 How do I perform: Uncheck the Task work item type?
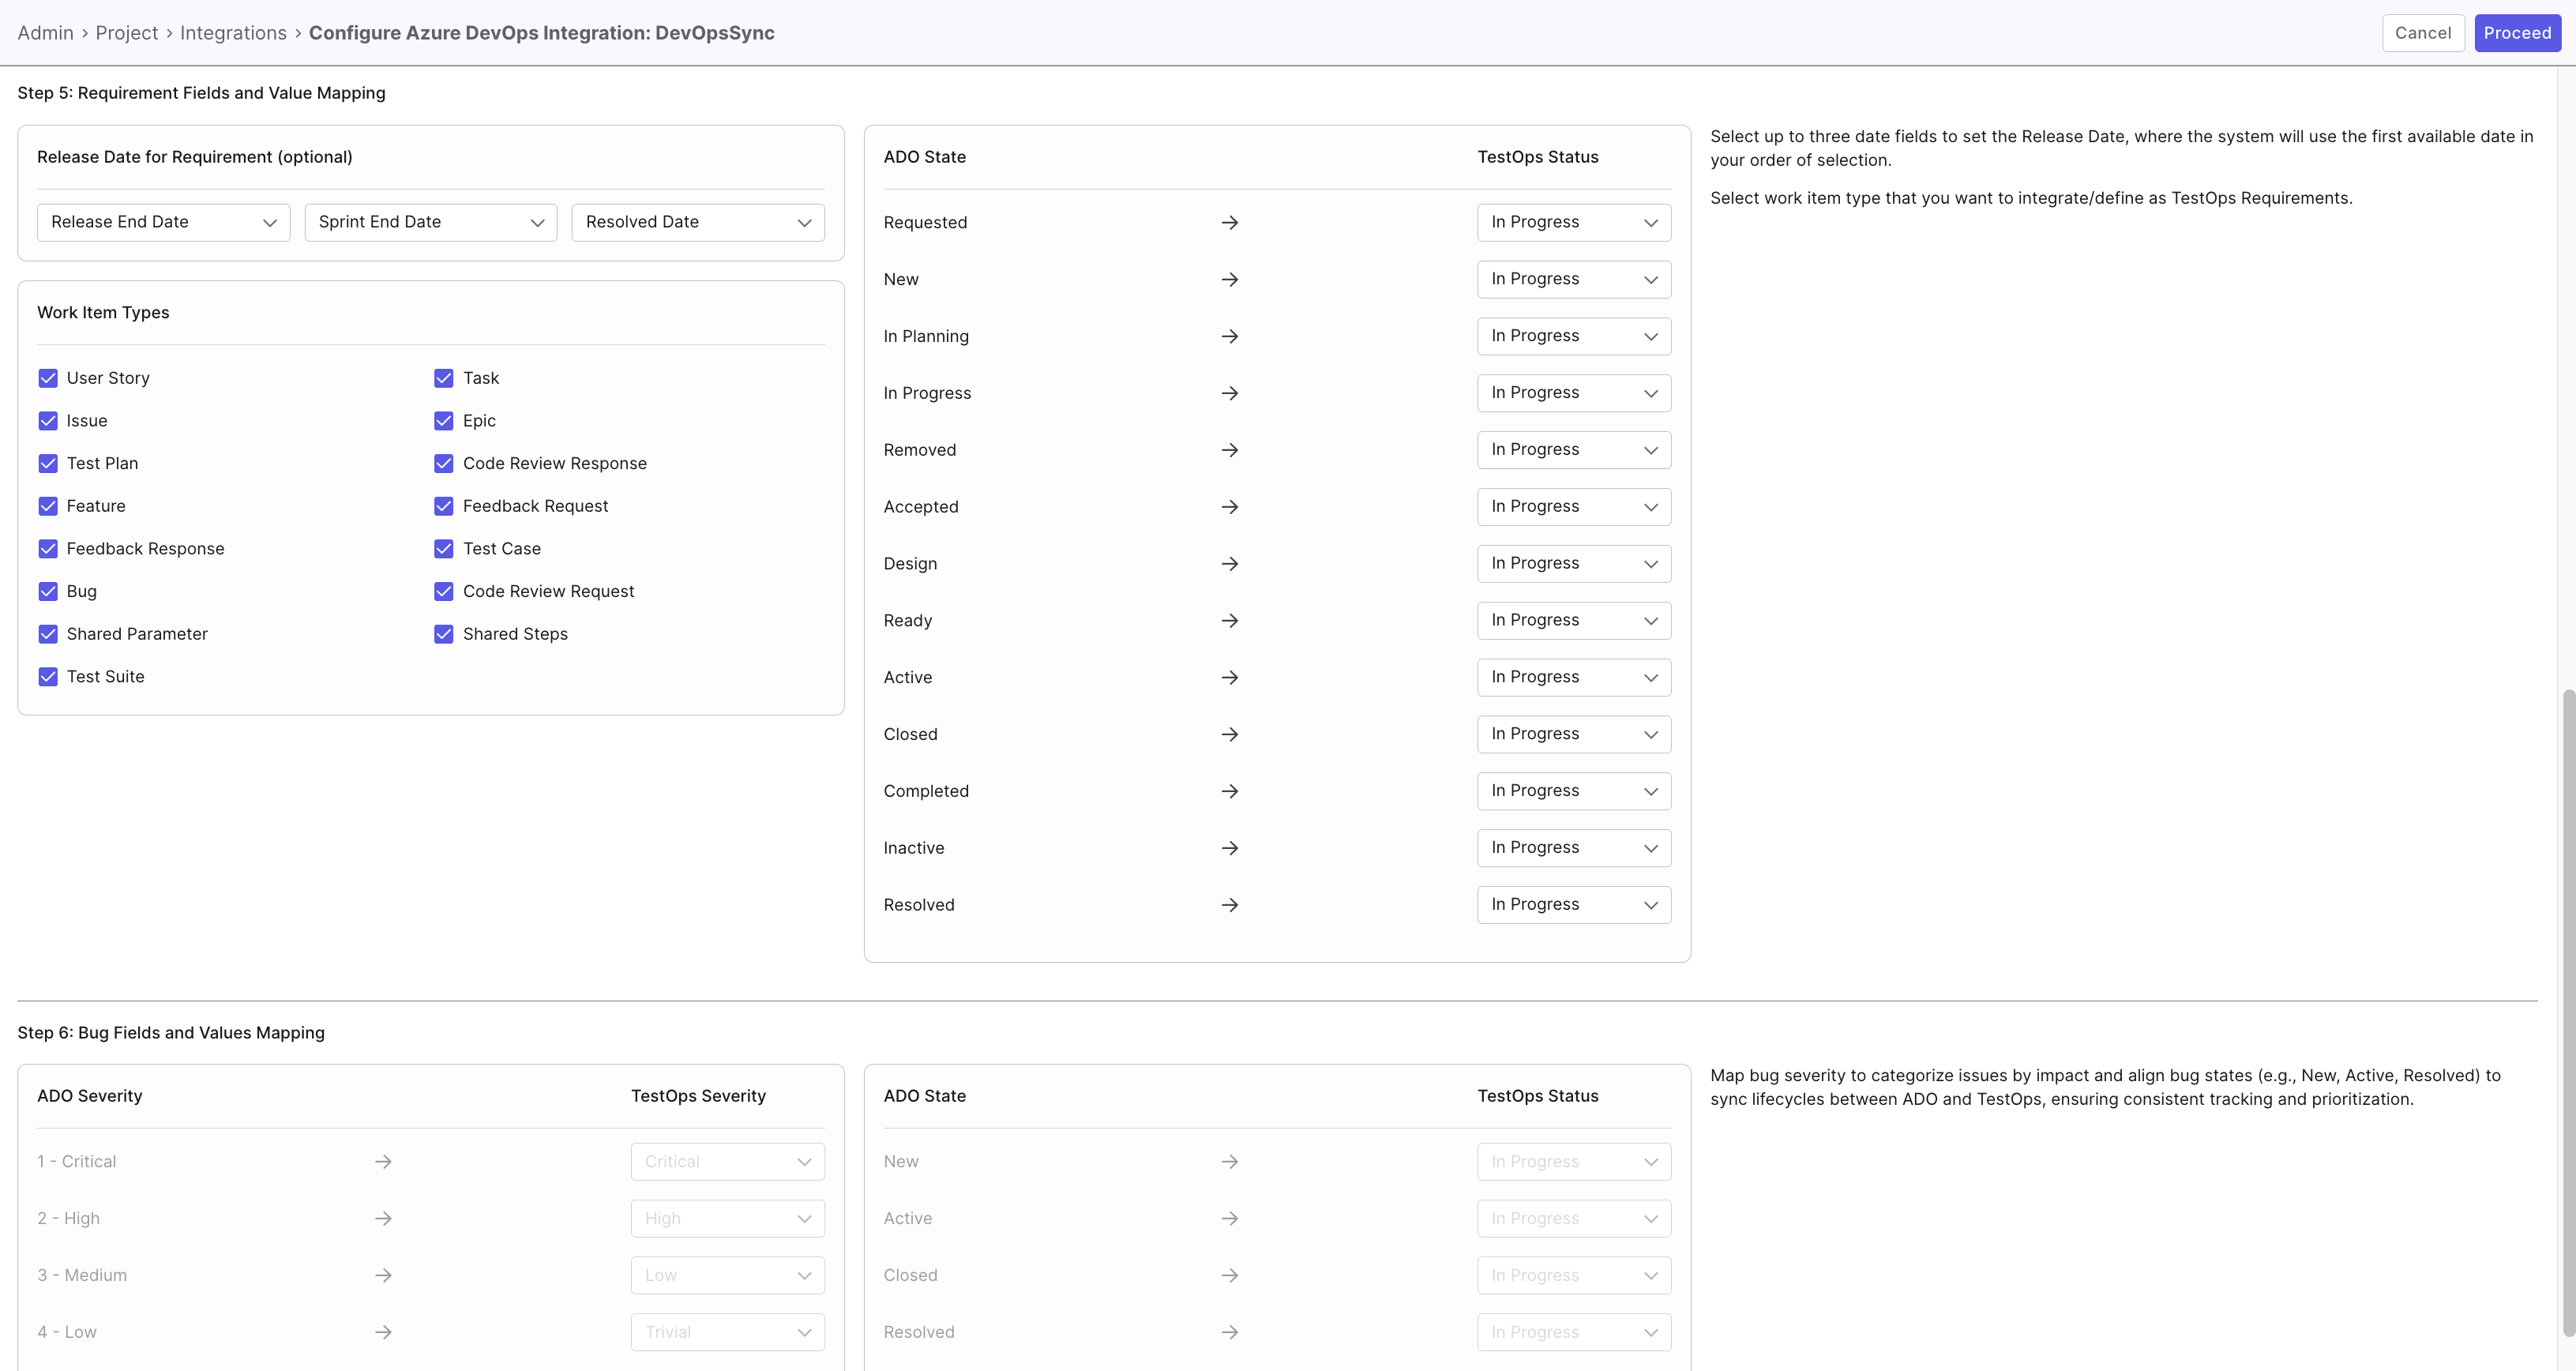coord(444,378)
